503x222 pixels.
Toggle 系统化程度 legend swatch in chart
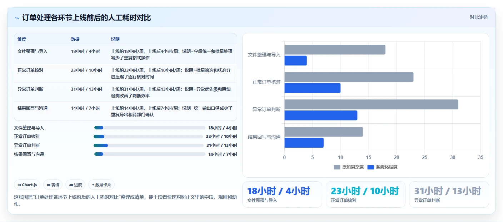(370, 167)
